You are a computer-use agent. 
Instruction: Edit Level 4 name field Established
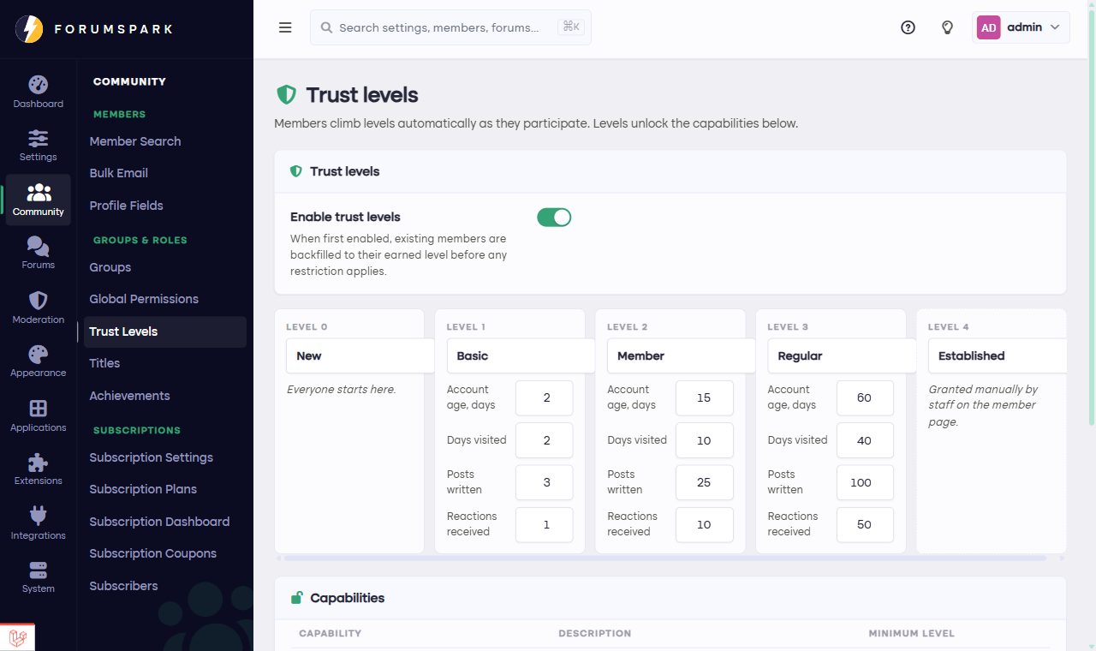point(998,355)
